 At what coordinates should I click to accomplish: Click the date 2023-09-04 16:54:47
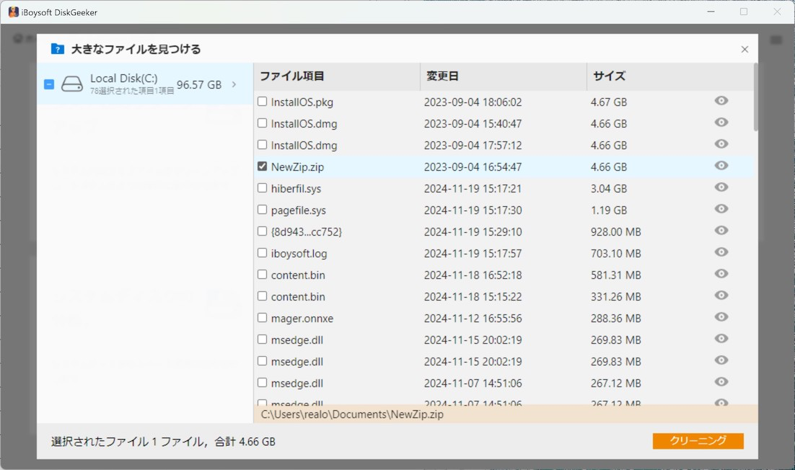click(473, 167)
